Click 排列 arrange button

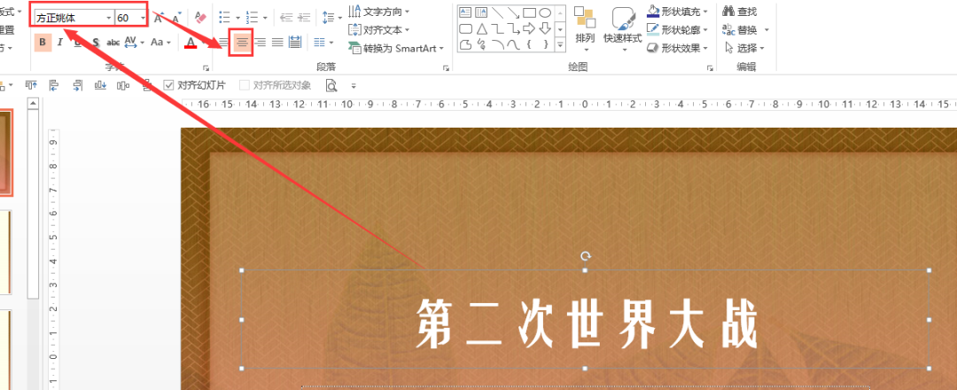point(585,29)
